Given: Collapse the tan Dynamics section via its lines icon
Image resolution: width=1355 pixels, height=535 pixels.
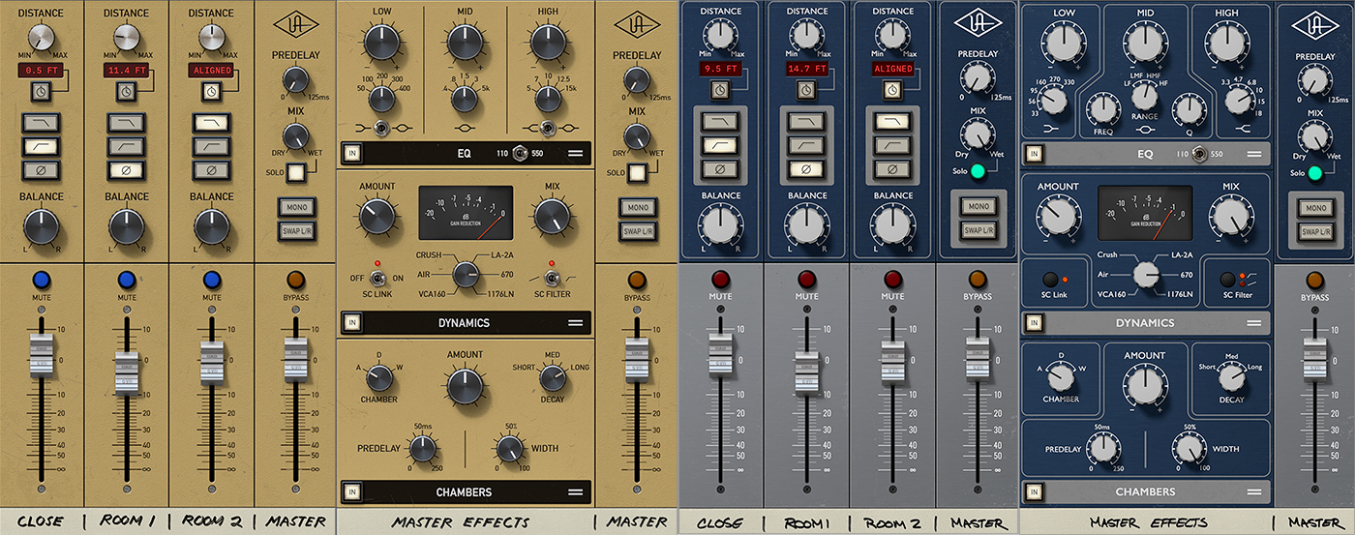Looking at the screenshot, I should 574,322.
